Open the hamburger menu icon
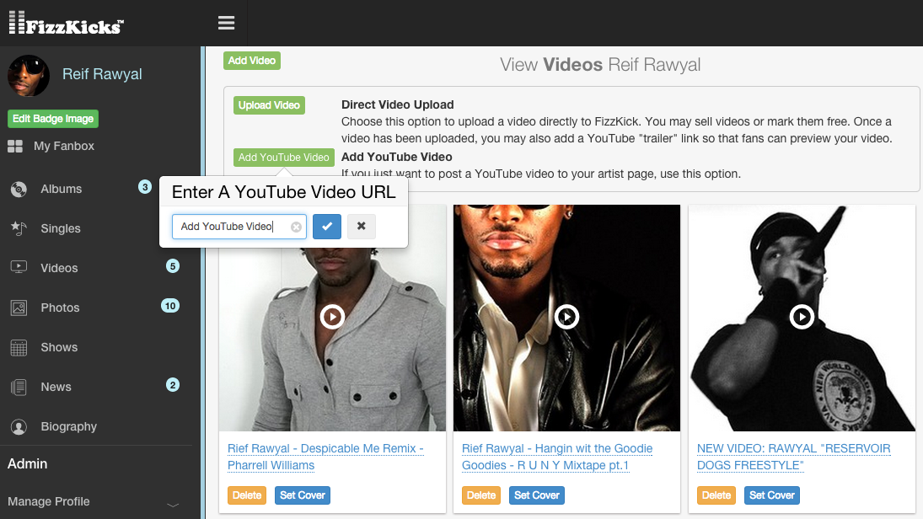Screen dimensions: 923x519 (x=226, y=23)
